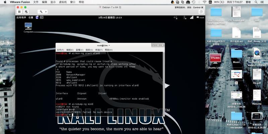Screen dimensions: 268x134
Task: Click the muted volume icon in Kali panel
Action: [175, 17]
